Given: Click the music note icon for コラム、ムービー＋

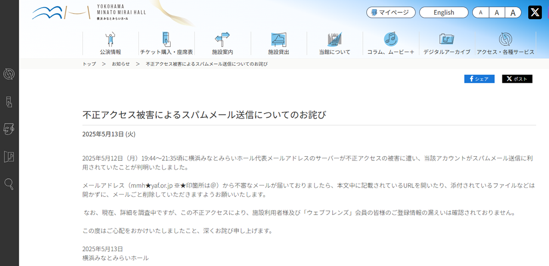Looking at the screenshot, I should point(391,39).
